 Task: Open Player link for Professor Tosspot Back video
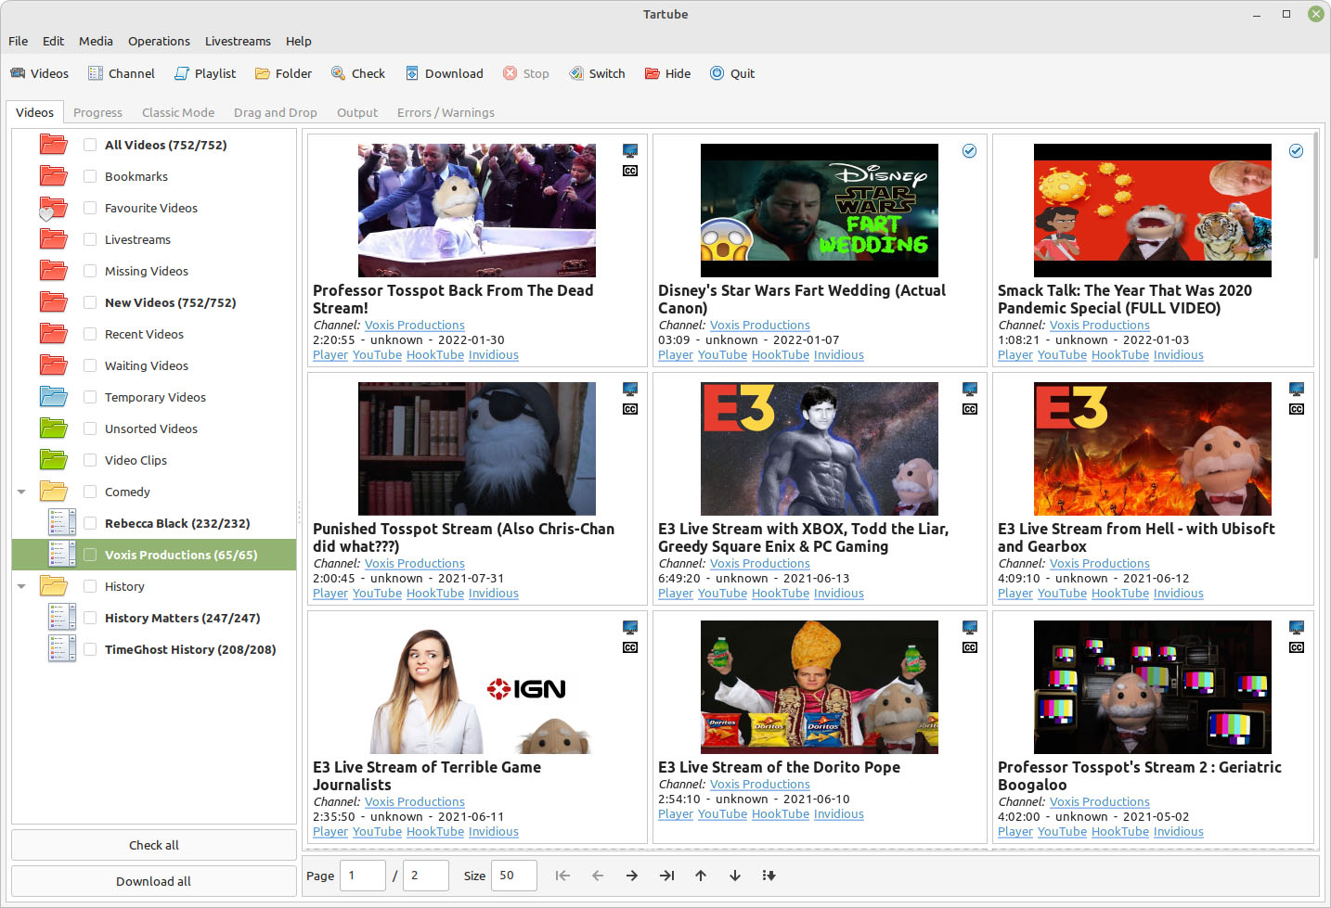coord(330,355)
